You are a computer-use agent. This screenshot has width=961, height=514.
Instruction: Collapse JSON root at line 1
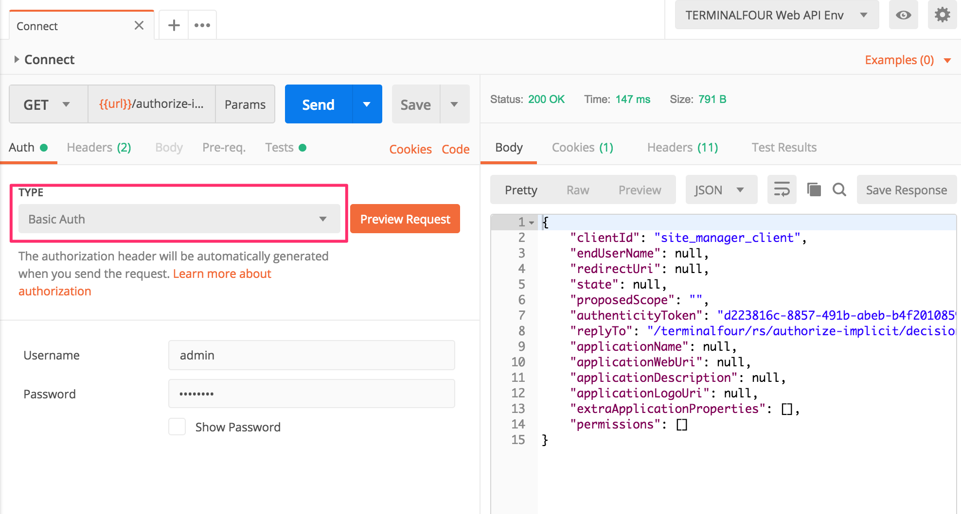[532, 223]
